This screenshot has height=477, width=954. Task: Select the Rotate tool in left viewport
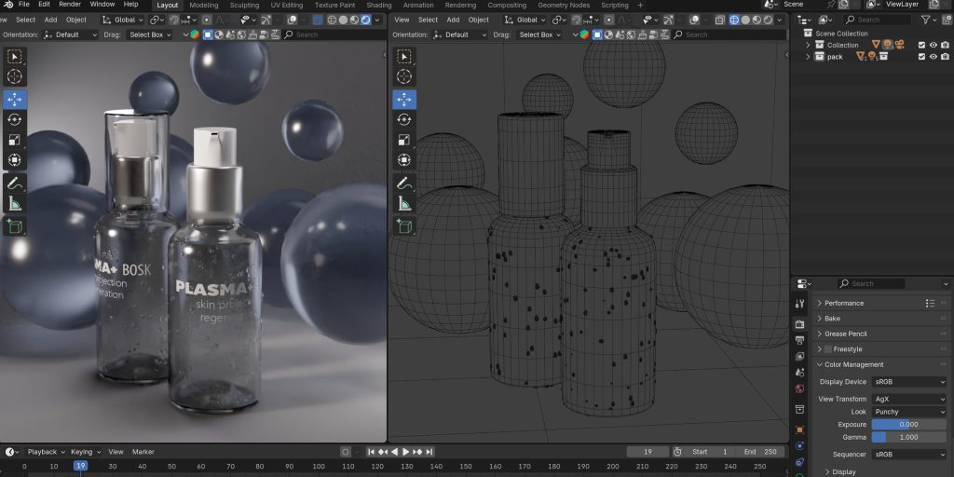click(x=15, y=119)
